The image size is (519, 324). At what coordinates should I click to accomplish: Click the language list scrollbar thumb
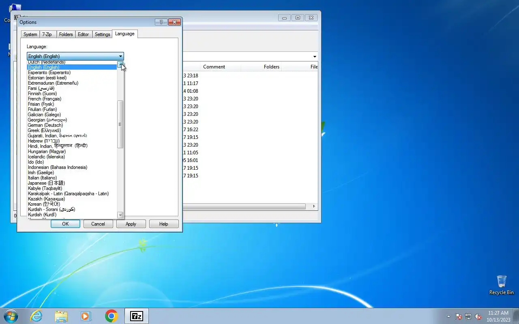[120, 125]
